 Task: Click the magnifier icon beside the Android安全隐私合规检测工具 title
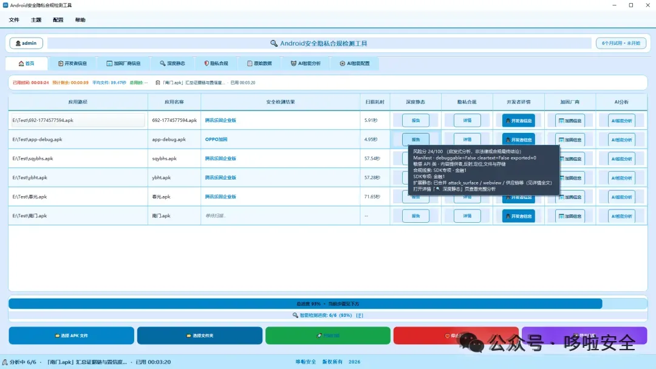(274, 44)
